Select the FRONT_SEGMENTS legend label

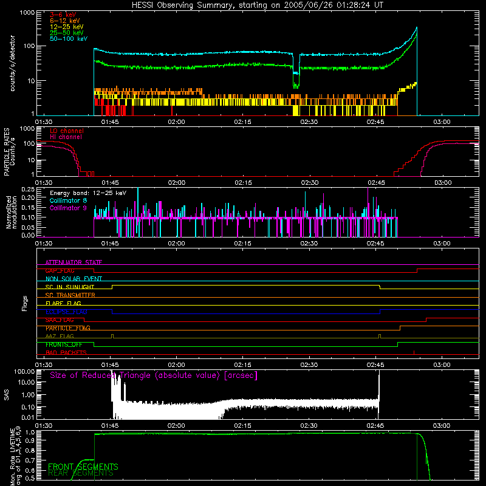[x=83, y=467]
